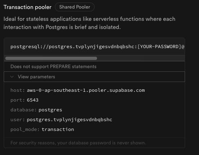Click the database parameter label

pyautogui.click(x=23, y=110)
